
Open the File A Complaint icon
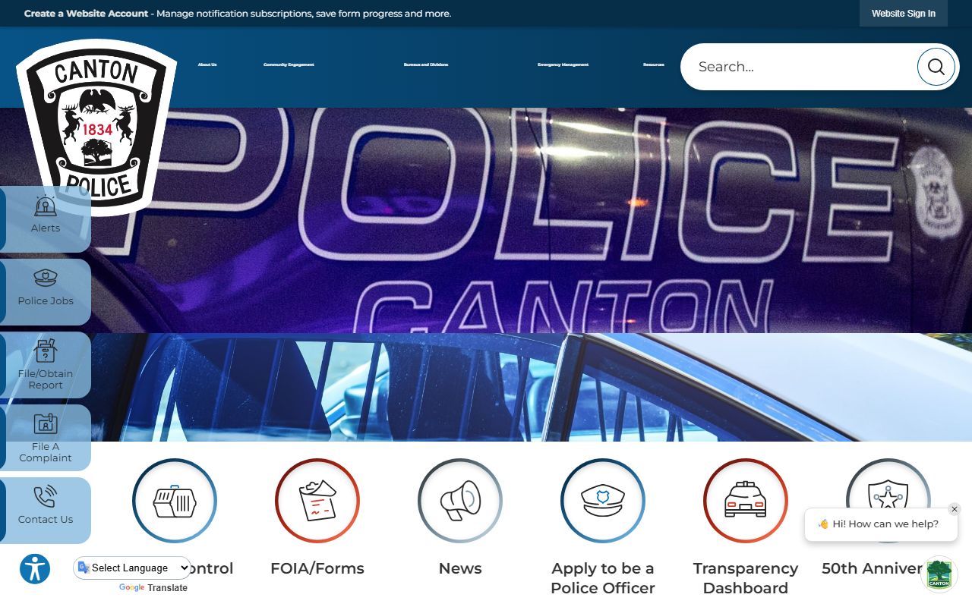(46, 423)
